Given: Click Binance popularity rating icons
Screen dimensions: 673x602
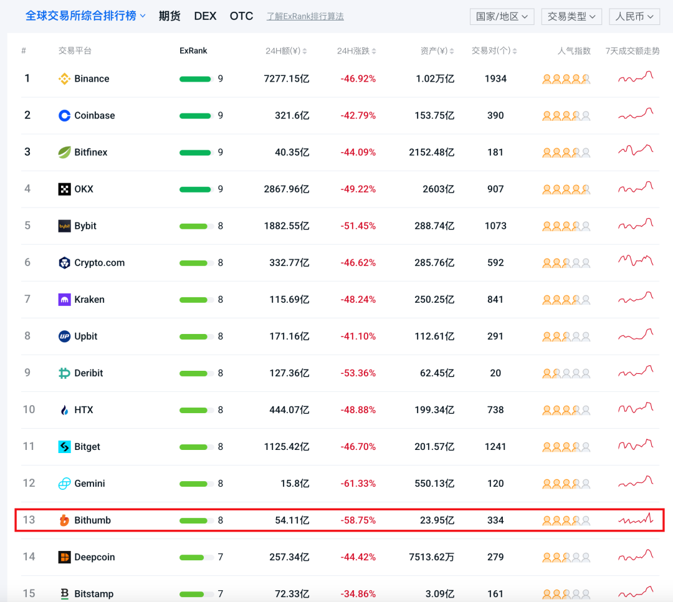Looking at the screenshot, I should (x=566, y=79).
